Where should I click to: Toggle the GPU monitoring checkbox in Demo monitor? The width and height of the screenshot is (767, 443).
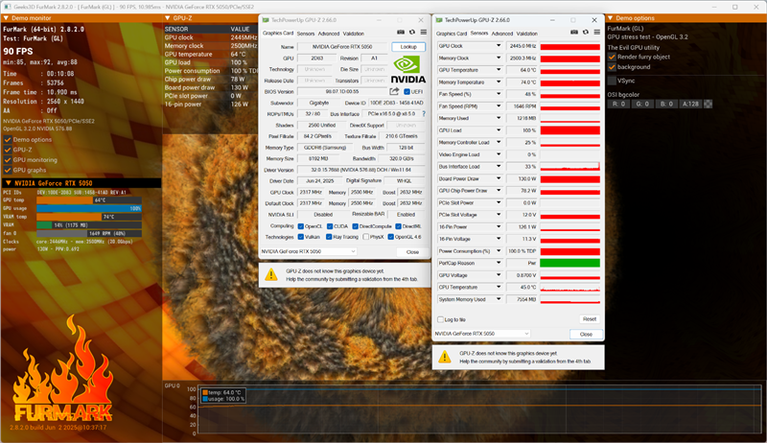point(9,159)
